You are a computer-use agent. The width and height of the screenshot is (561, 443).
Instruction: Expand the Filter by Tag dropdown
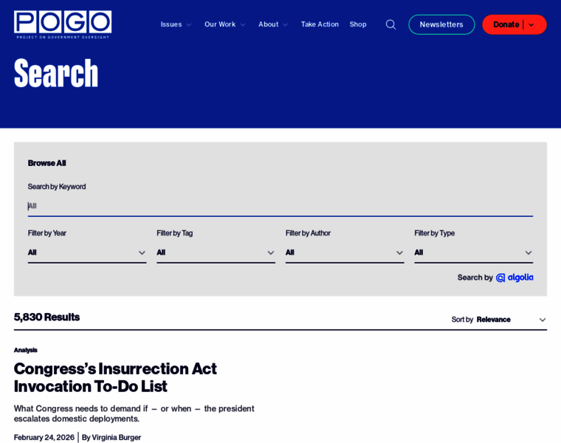(x=216, y=253)
